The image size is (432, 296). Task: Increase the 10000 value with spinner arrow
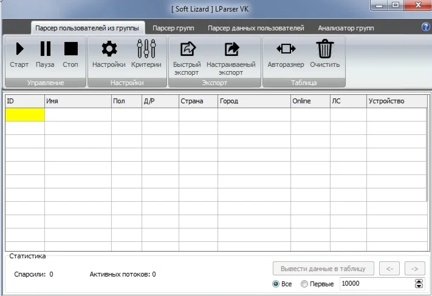point(418,281)
